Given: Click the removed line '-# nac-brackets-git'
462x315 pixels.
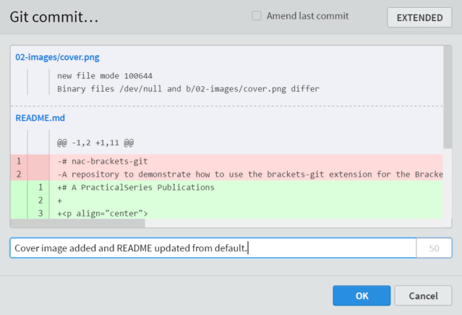Looking at the screenshot, I should click(x=226, y=161).
